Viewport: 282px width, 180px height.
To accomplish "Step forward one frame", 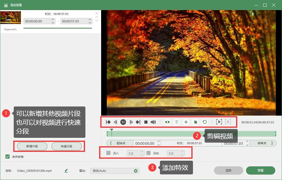I will 131,122.
